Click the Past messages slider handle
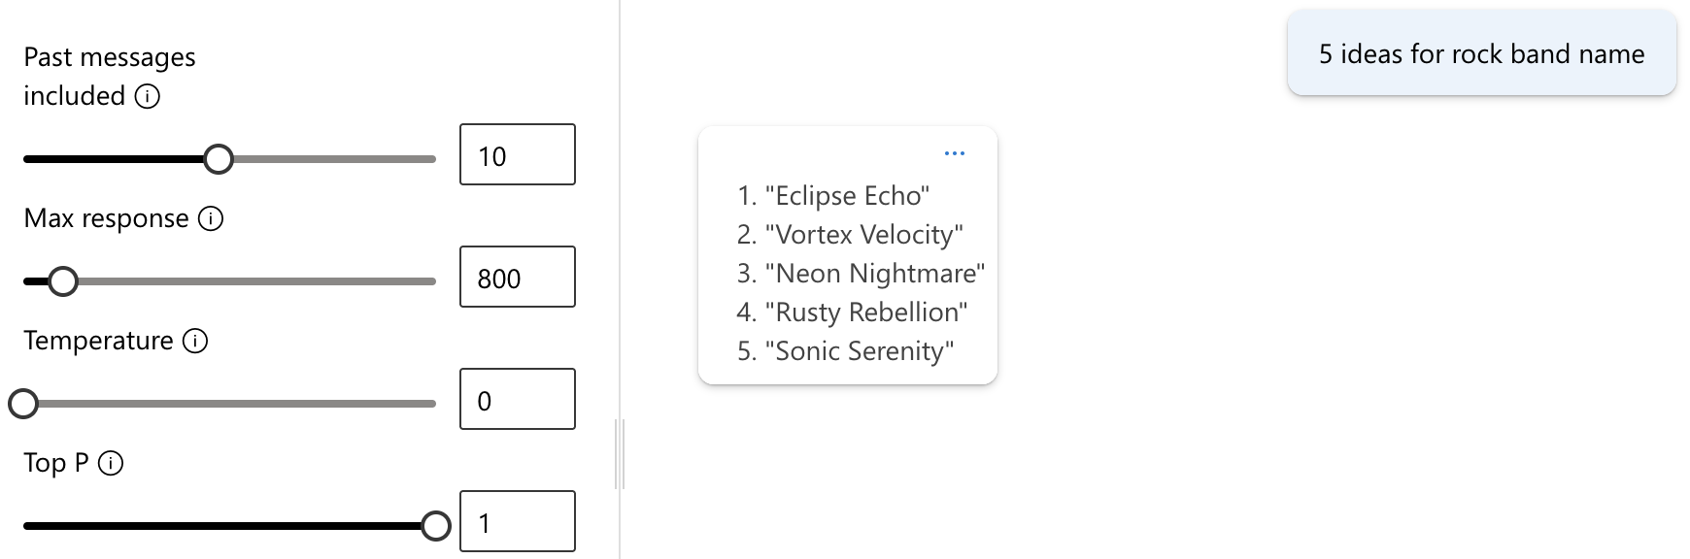 pos(219,159)
